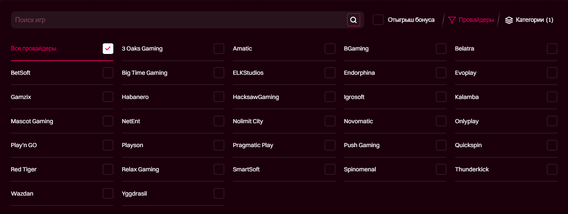Select the Big Time Gaming label
Viewport: 568px width, 214px height.
point(144,73)
